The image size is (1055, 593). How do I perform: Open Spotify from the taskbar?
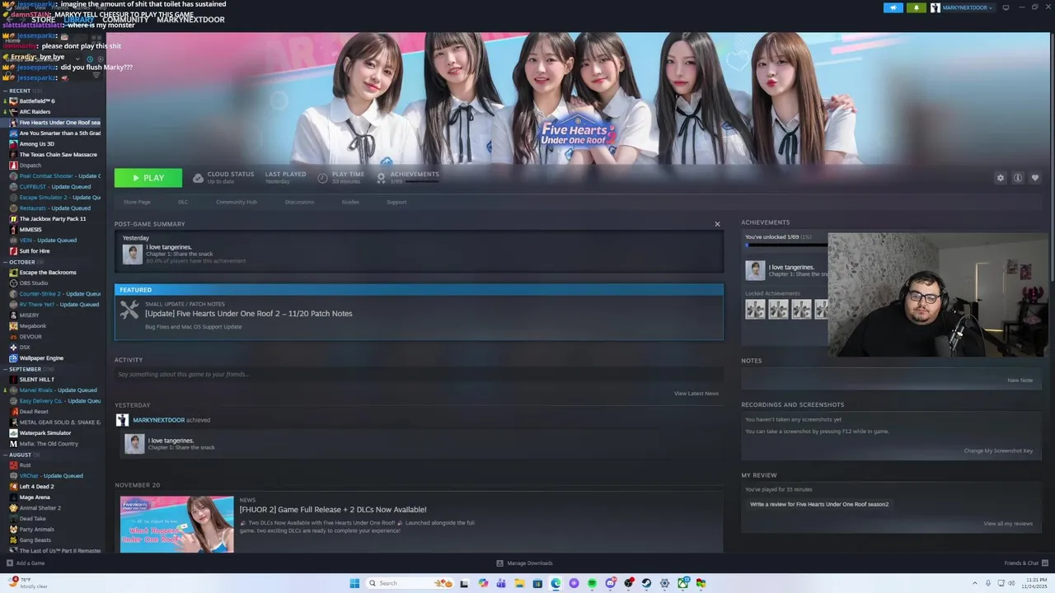point(592,583)
